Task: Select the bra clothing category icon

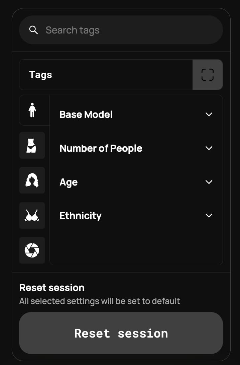Action: [x=32, y=215]
